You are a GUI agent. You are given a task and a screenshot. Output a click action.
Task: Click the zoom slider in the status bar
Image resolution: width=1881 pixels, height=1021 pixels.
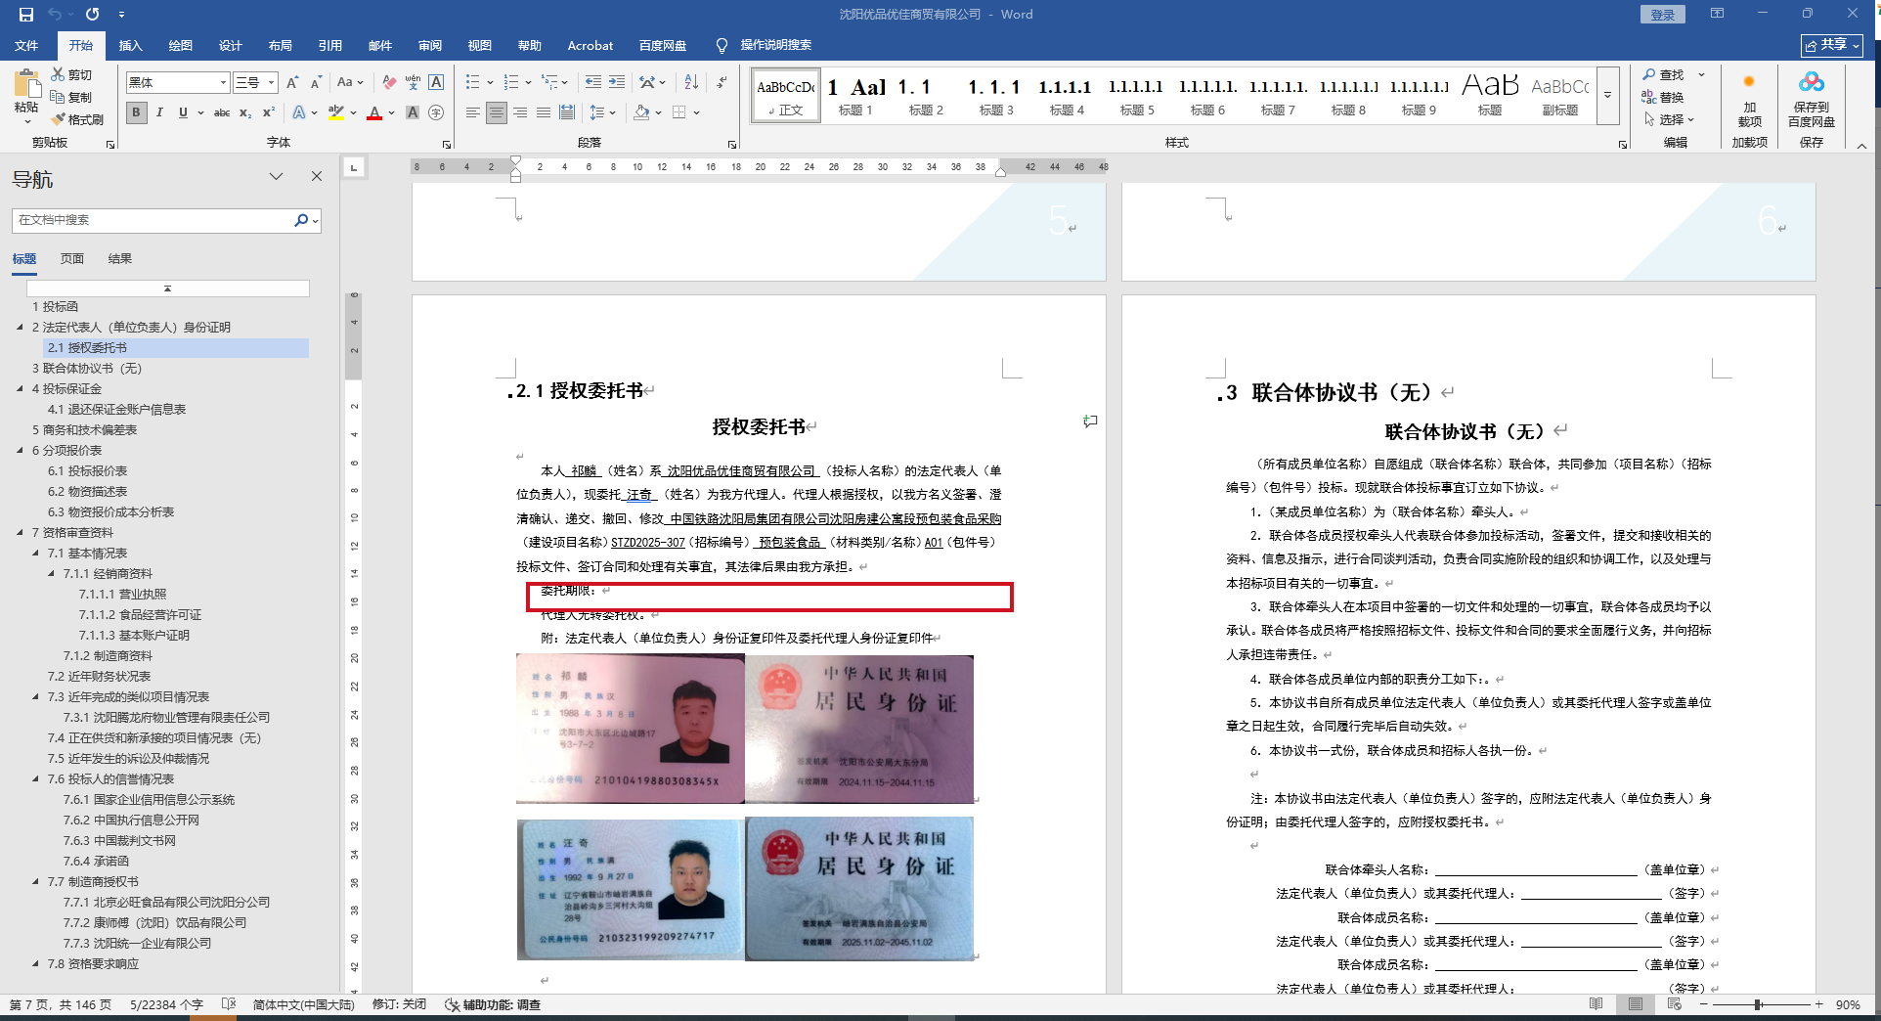tap(1758, 1004)
